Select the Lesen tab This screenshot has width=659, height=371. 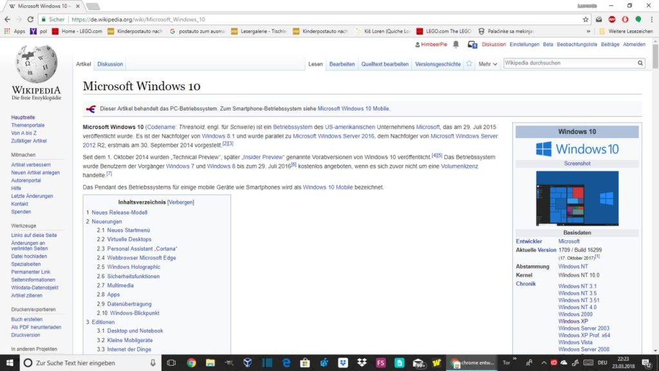(315, 64)
